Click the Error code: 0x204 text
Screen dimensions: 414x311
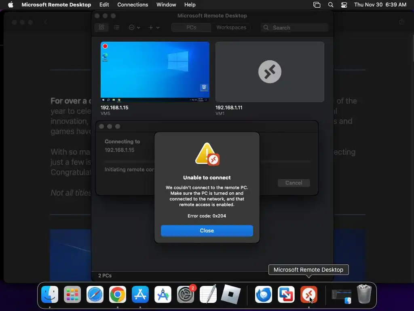click(x=207, y=216)
